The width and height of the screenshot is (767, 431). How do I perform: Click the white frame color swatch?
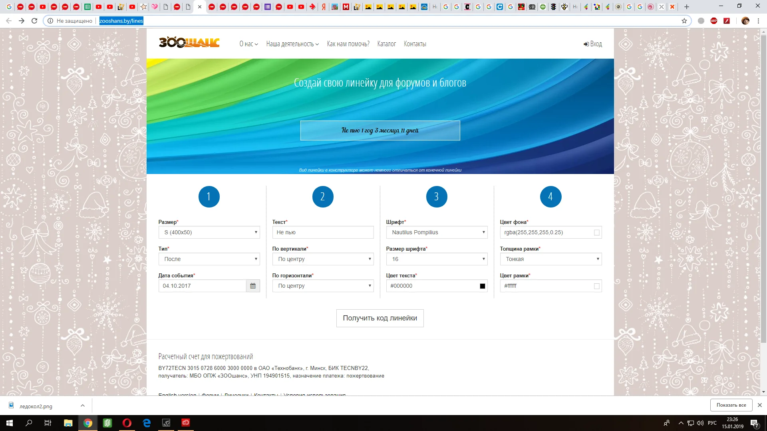597,286
